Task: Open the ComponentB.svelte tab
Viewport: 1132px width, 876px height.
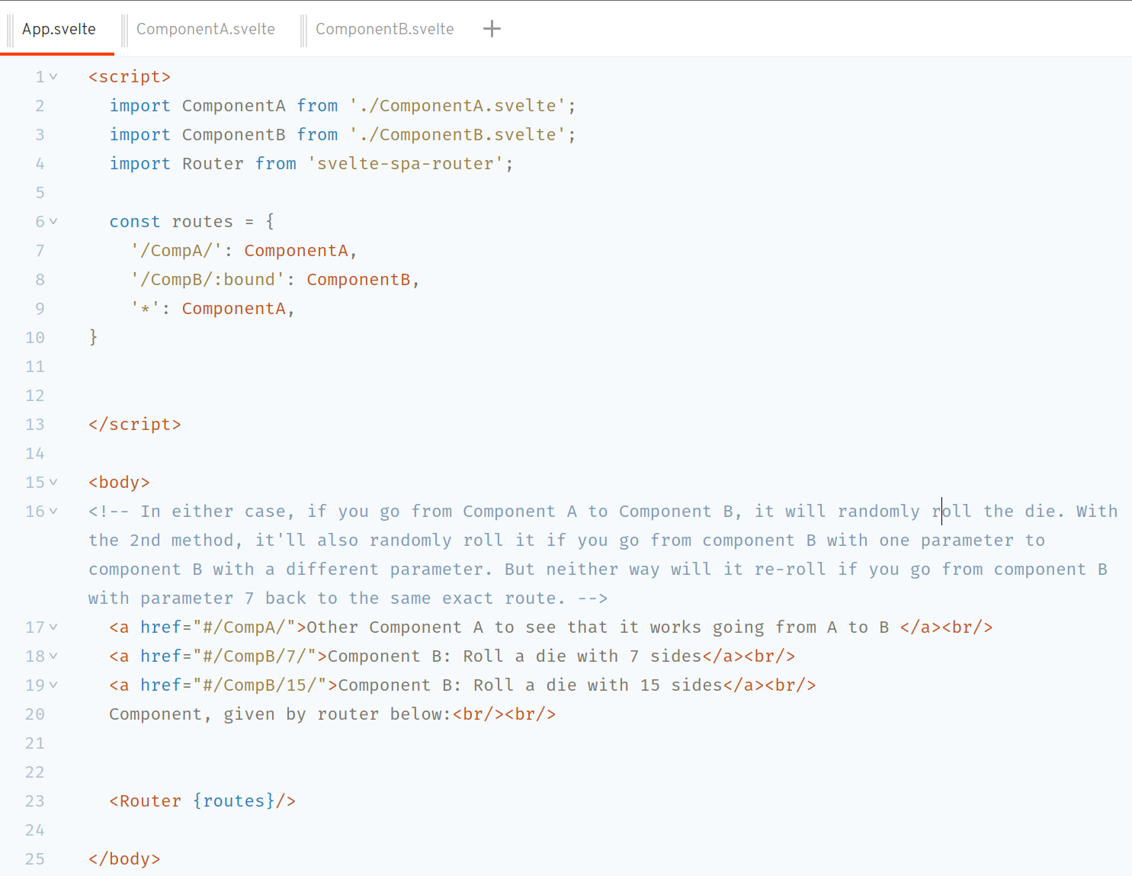Action: click(384, 29)
